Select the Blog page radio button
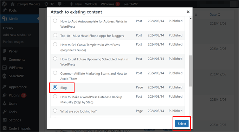 (x=55, y=87)
